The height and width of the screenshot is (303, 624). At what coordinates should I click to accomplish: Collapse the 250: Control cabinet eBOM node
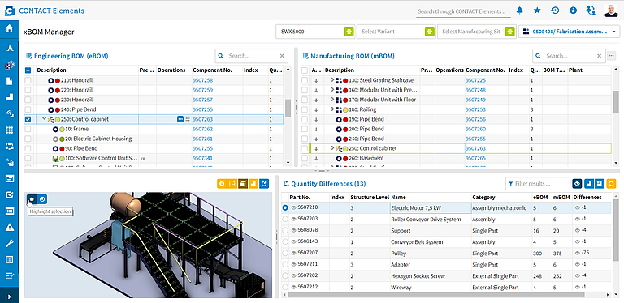pos(44,119)
